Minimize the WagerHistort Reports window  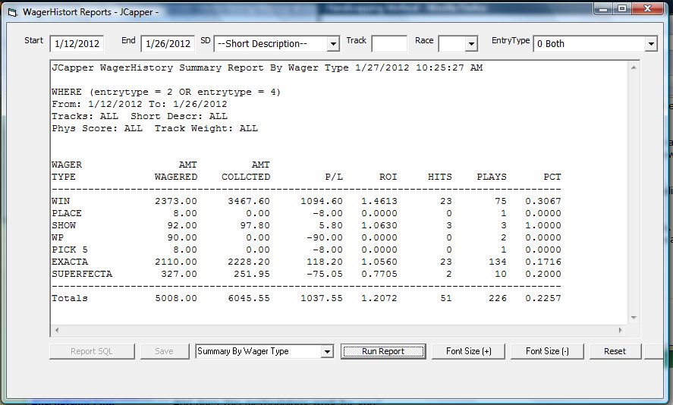click(604, 9)
